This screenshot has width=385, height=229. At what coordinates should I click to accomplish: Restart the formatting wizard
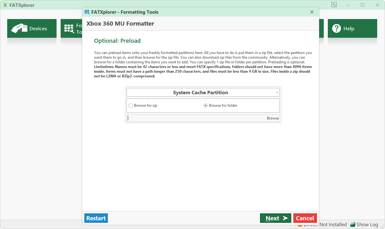96,218
